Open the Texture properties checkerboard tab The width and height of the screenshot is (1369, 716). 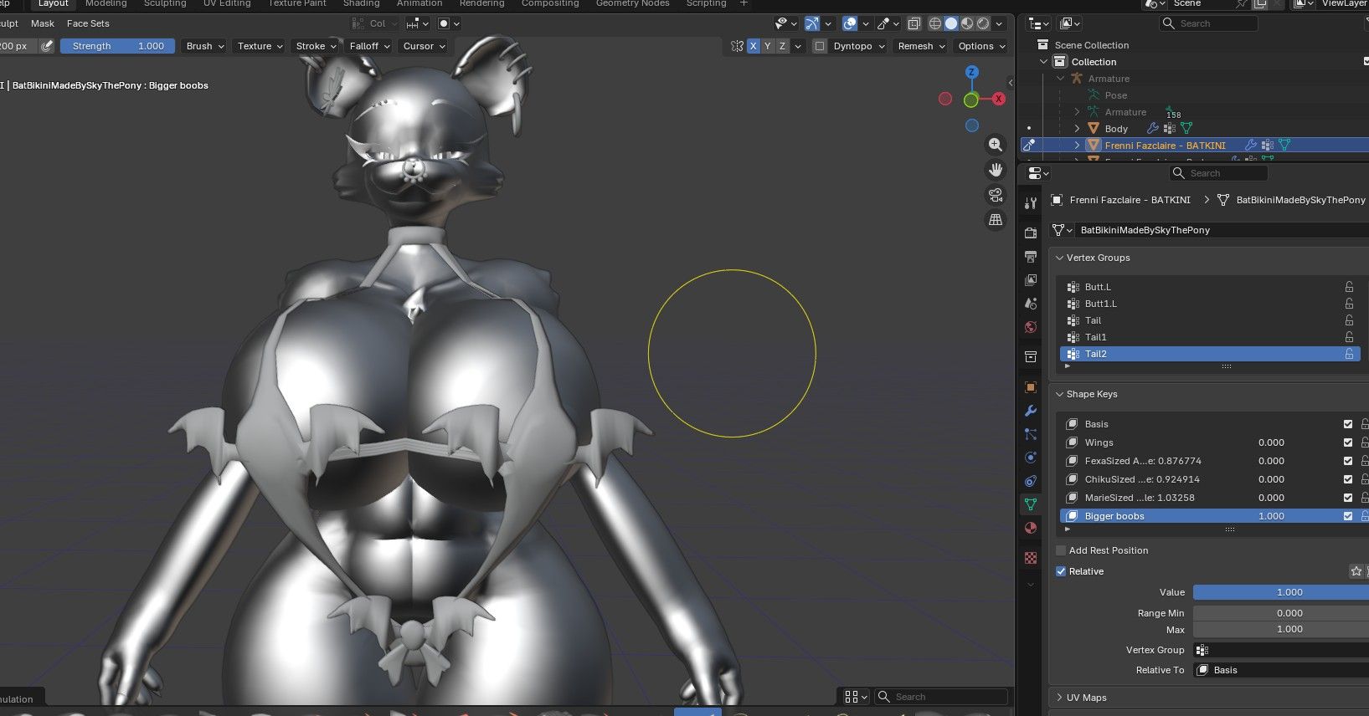click(x=1031, y=557)
